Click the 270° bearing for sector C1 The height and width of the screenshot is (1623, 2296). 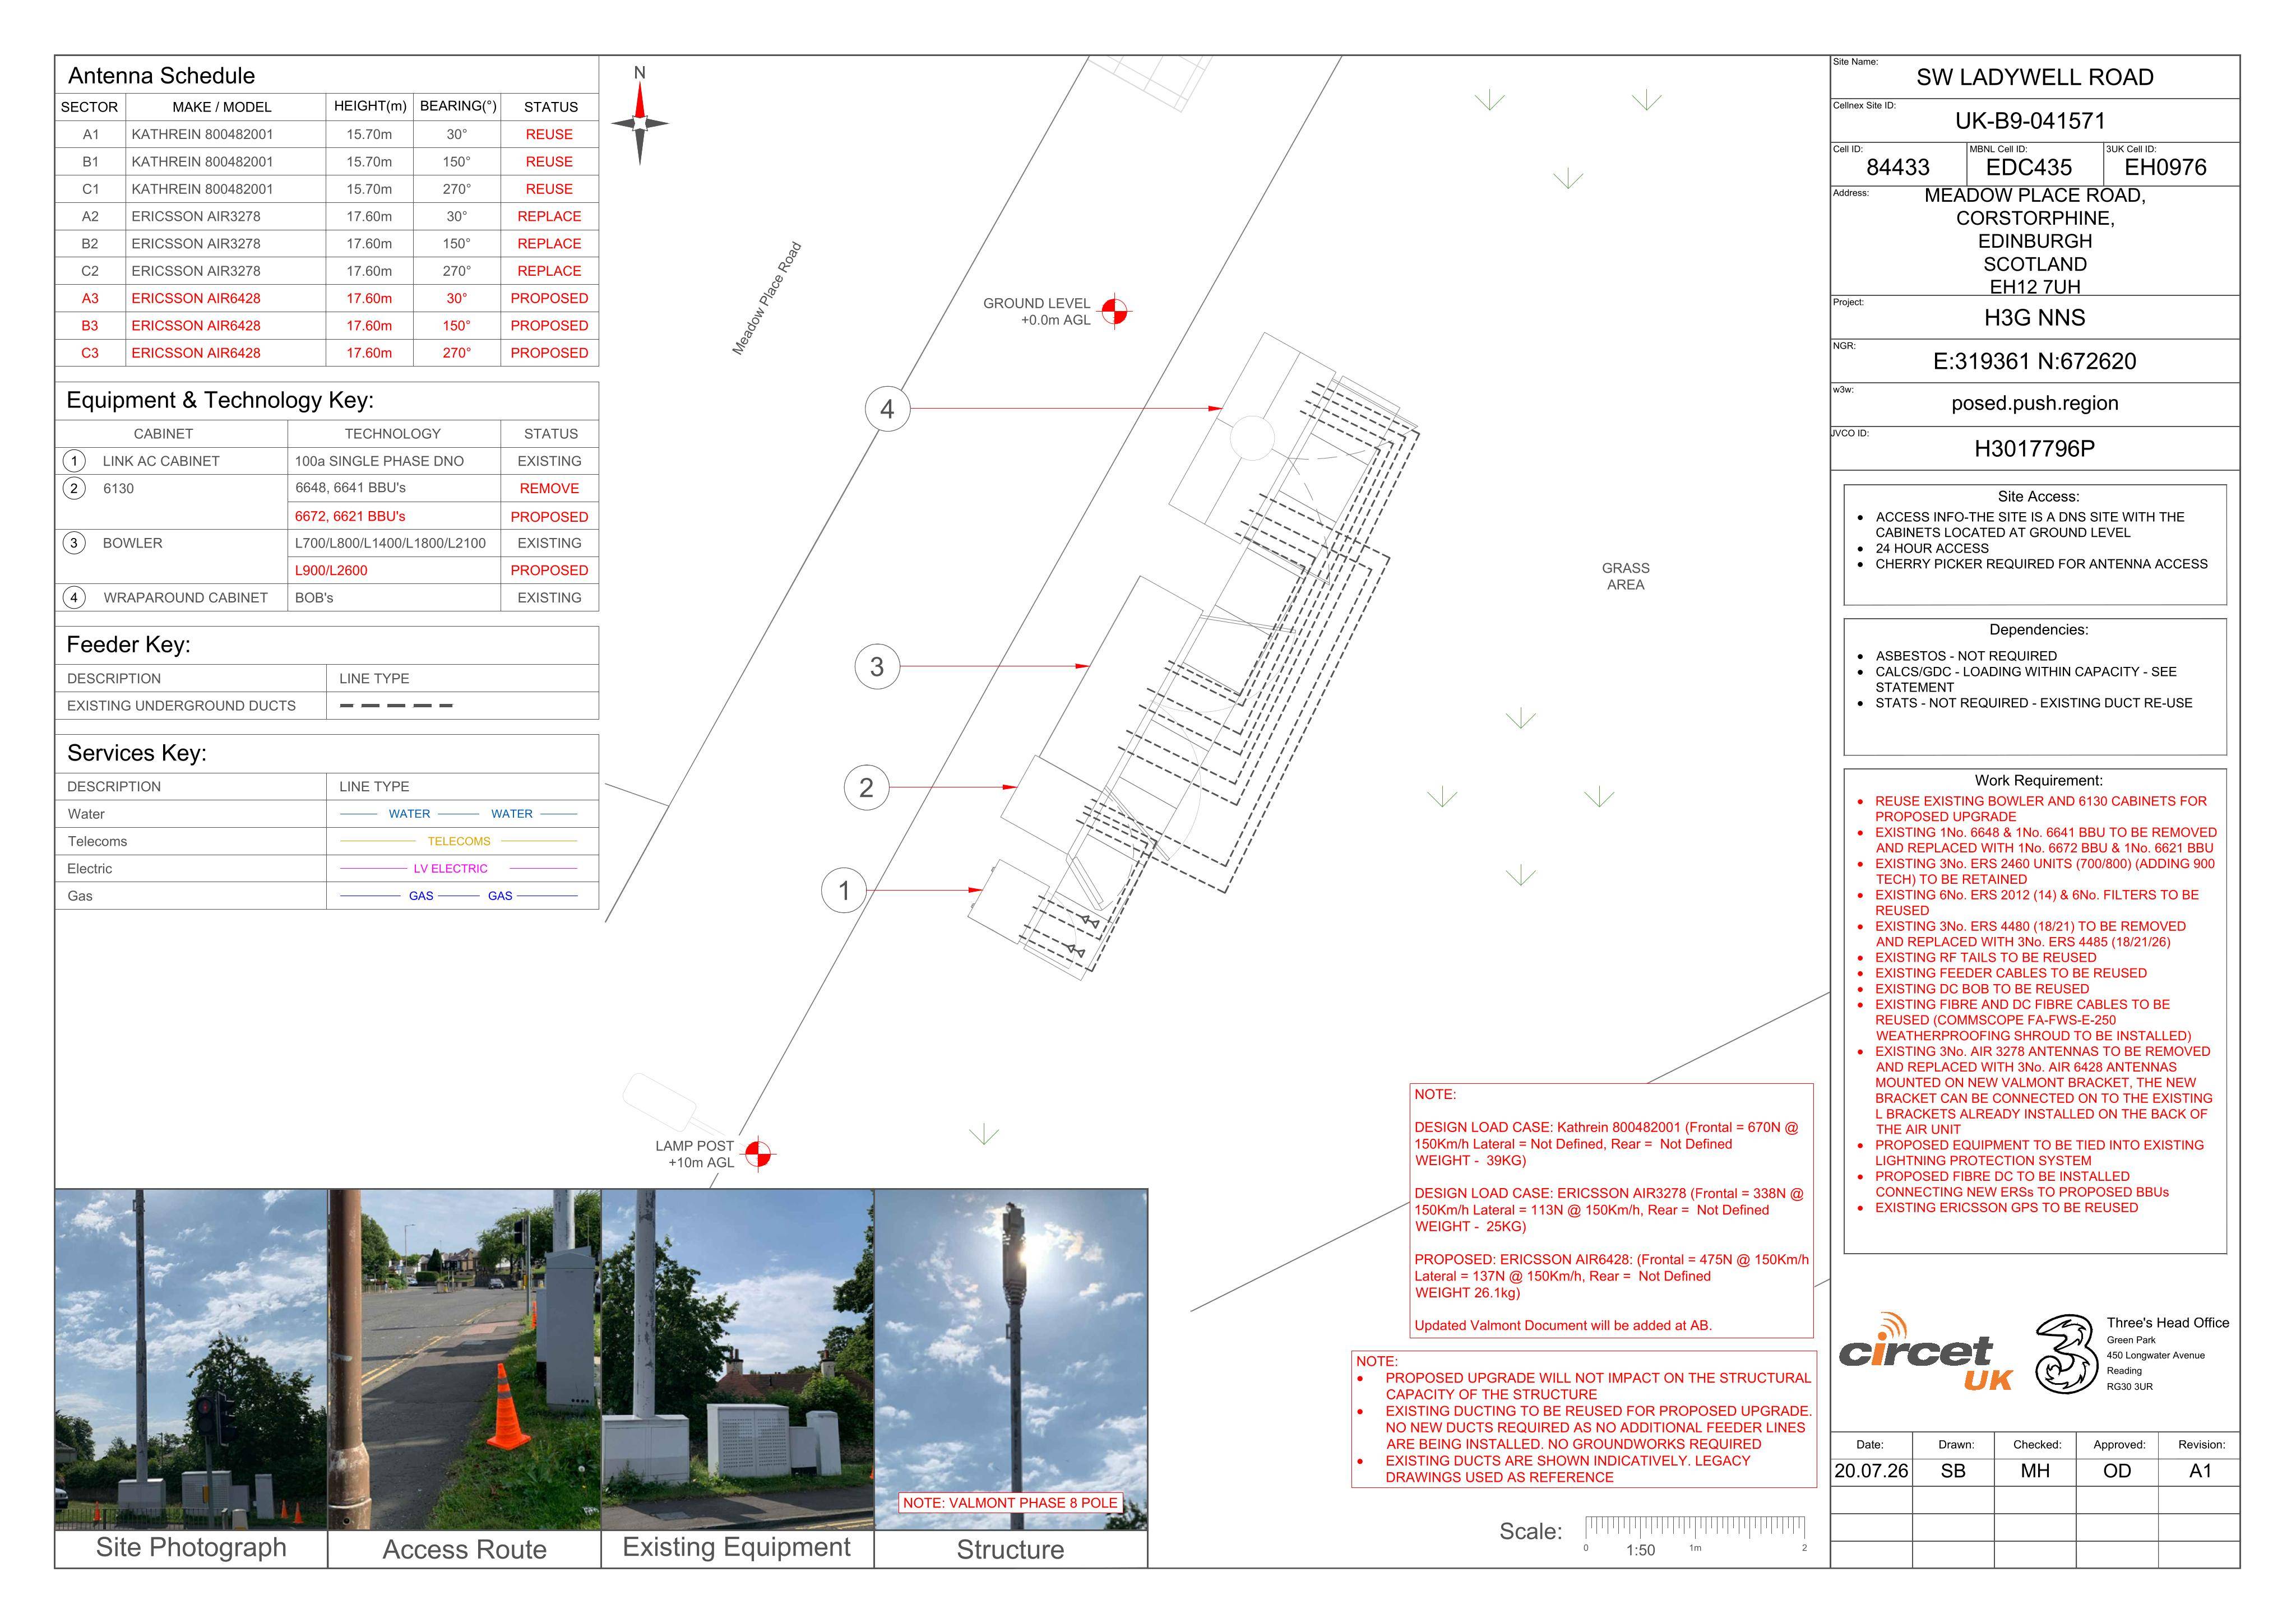457,189
